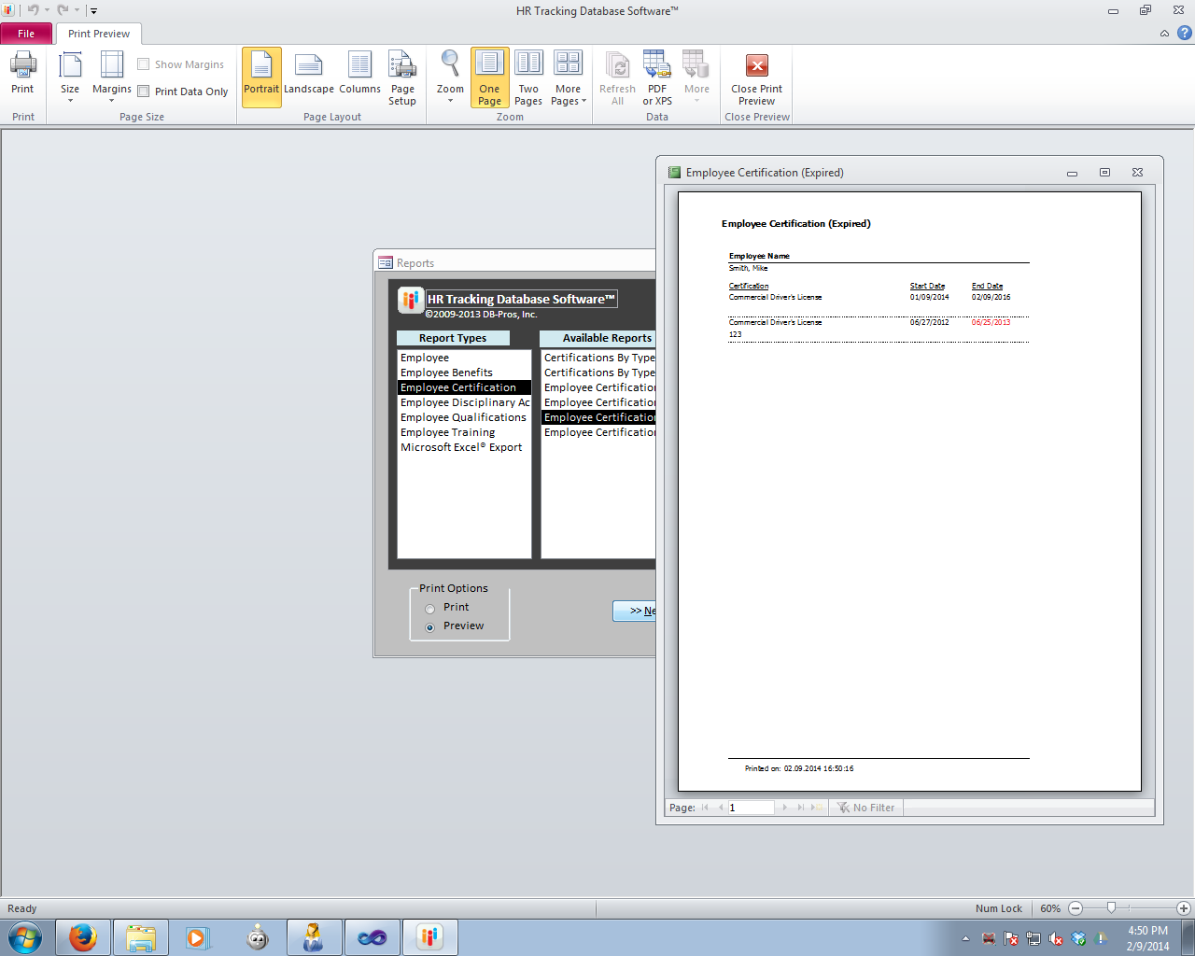Image resolution: width=1195 pixels, height=956 pixels.
Task: Choose the Preview radio option
Action: [430, 627]
